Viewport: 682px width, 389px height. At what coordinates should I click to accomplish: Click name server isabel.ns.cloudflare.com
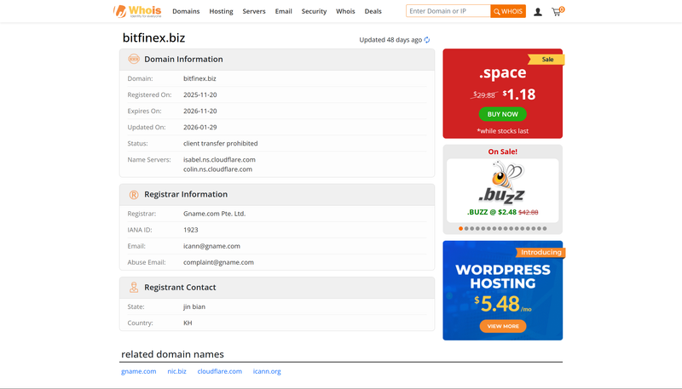219,160
